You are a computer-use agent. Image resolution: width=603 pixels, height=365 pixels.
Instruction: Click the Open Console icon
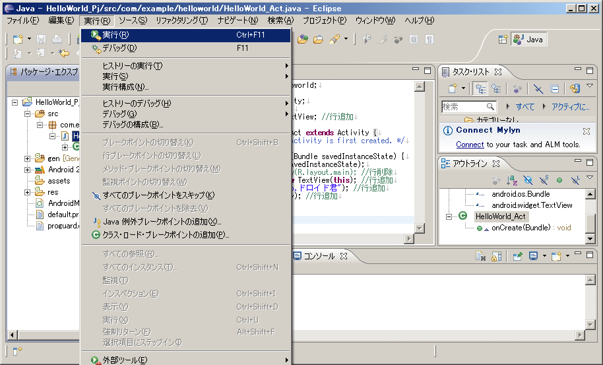pos(556,256)
